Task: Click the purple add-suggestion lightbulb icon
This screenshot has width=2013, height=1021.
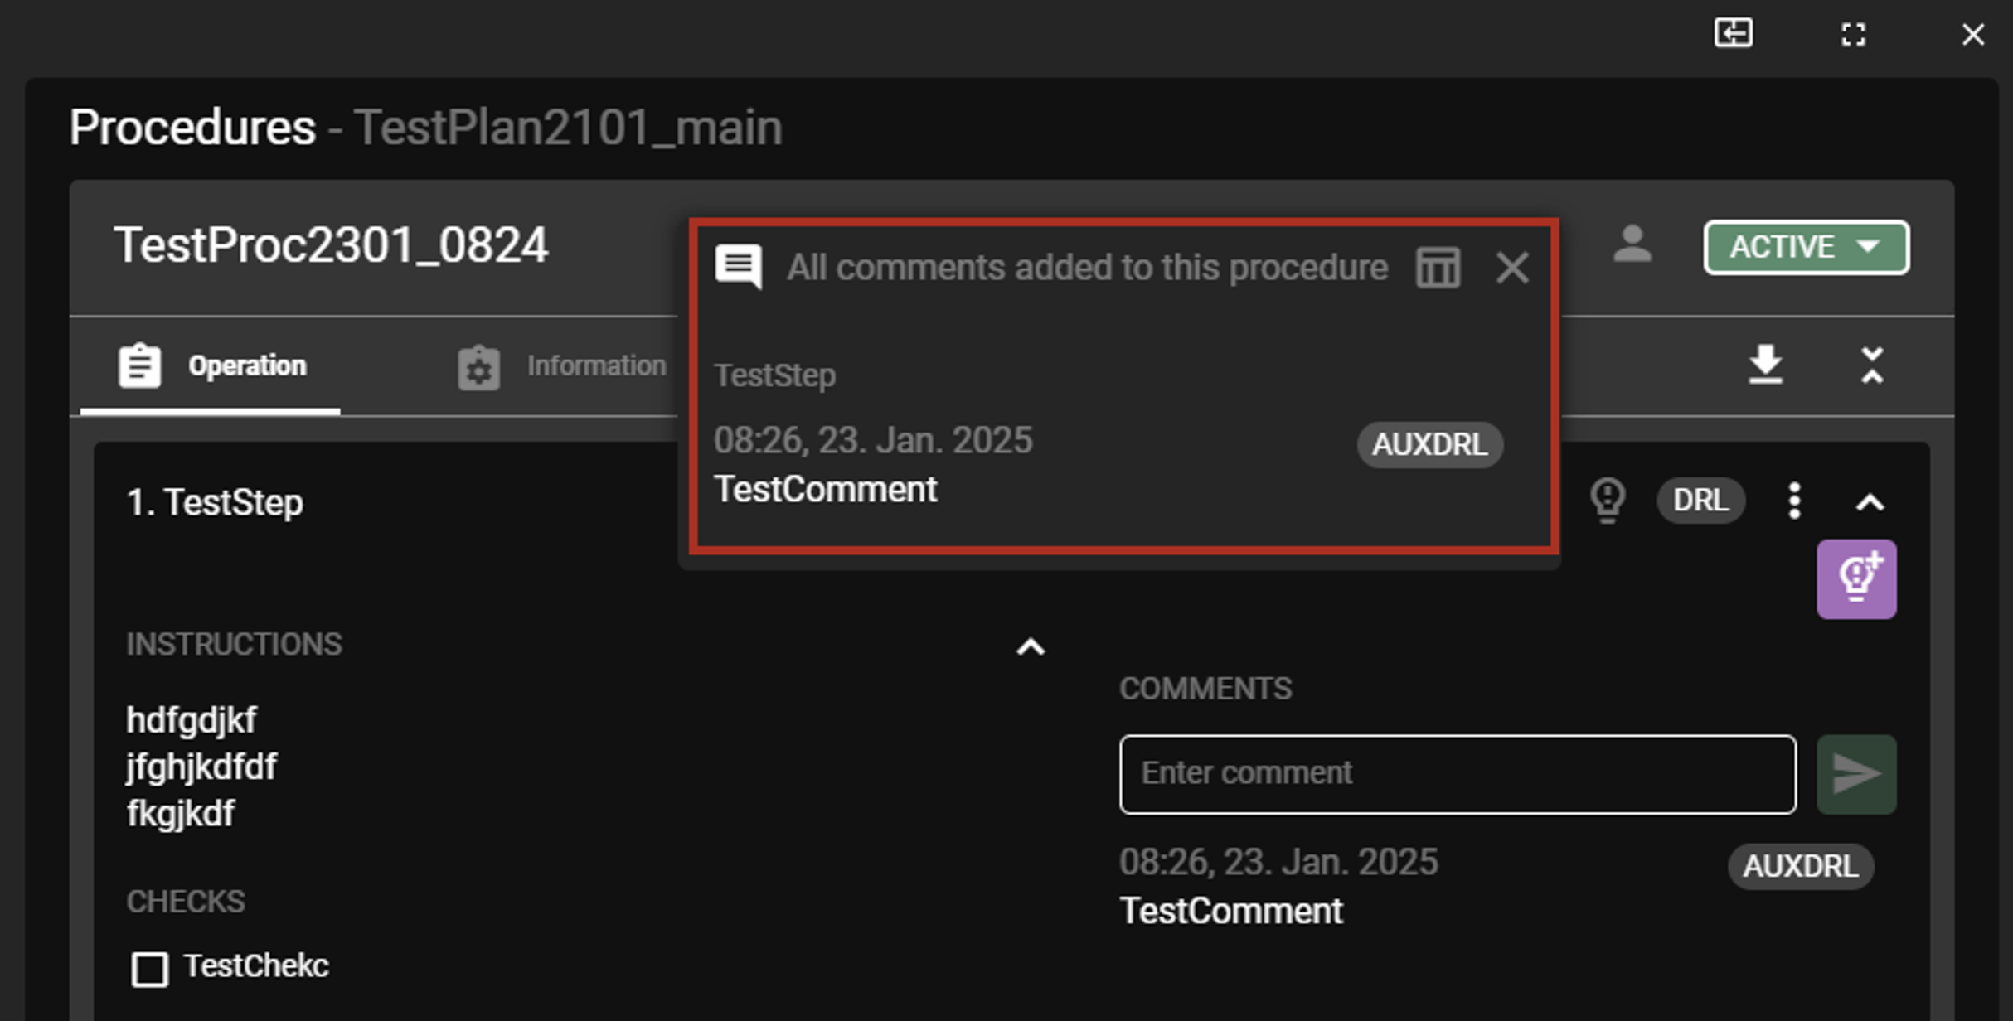Action: coord(1858,578)
